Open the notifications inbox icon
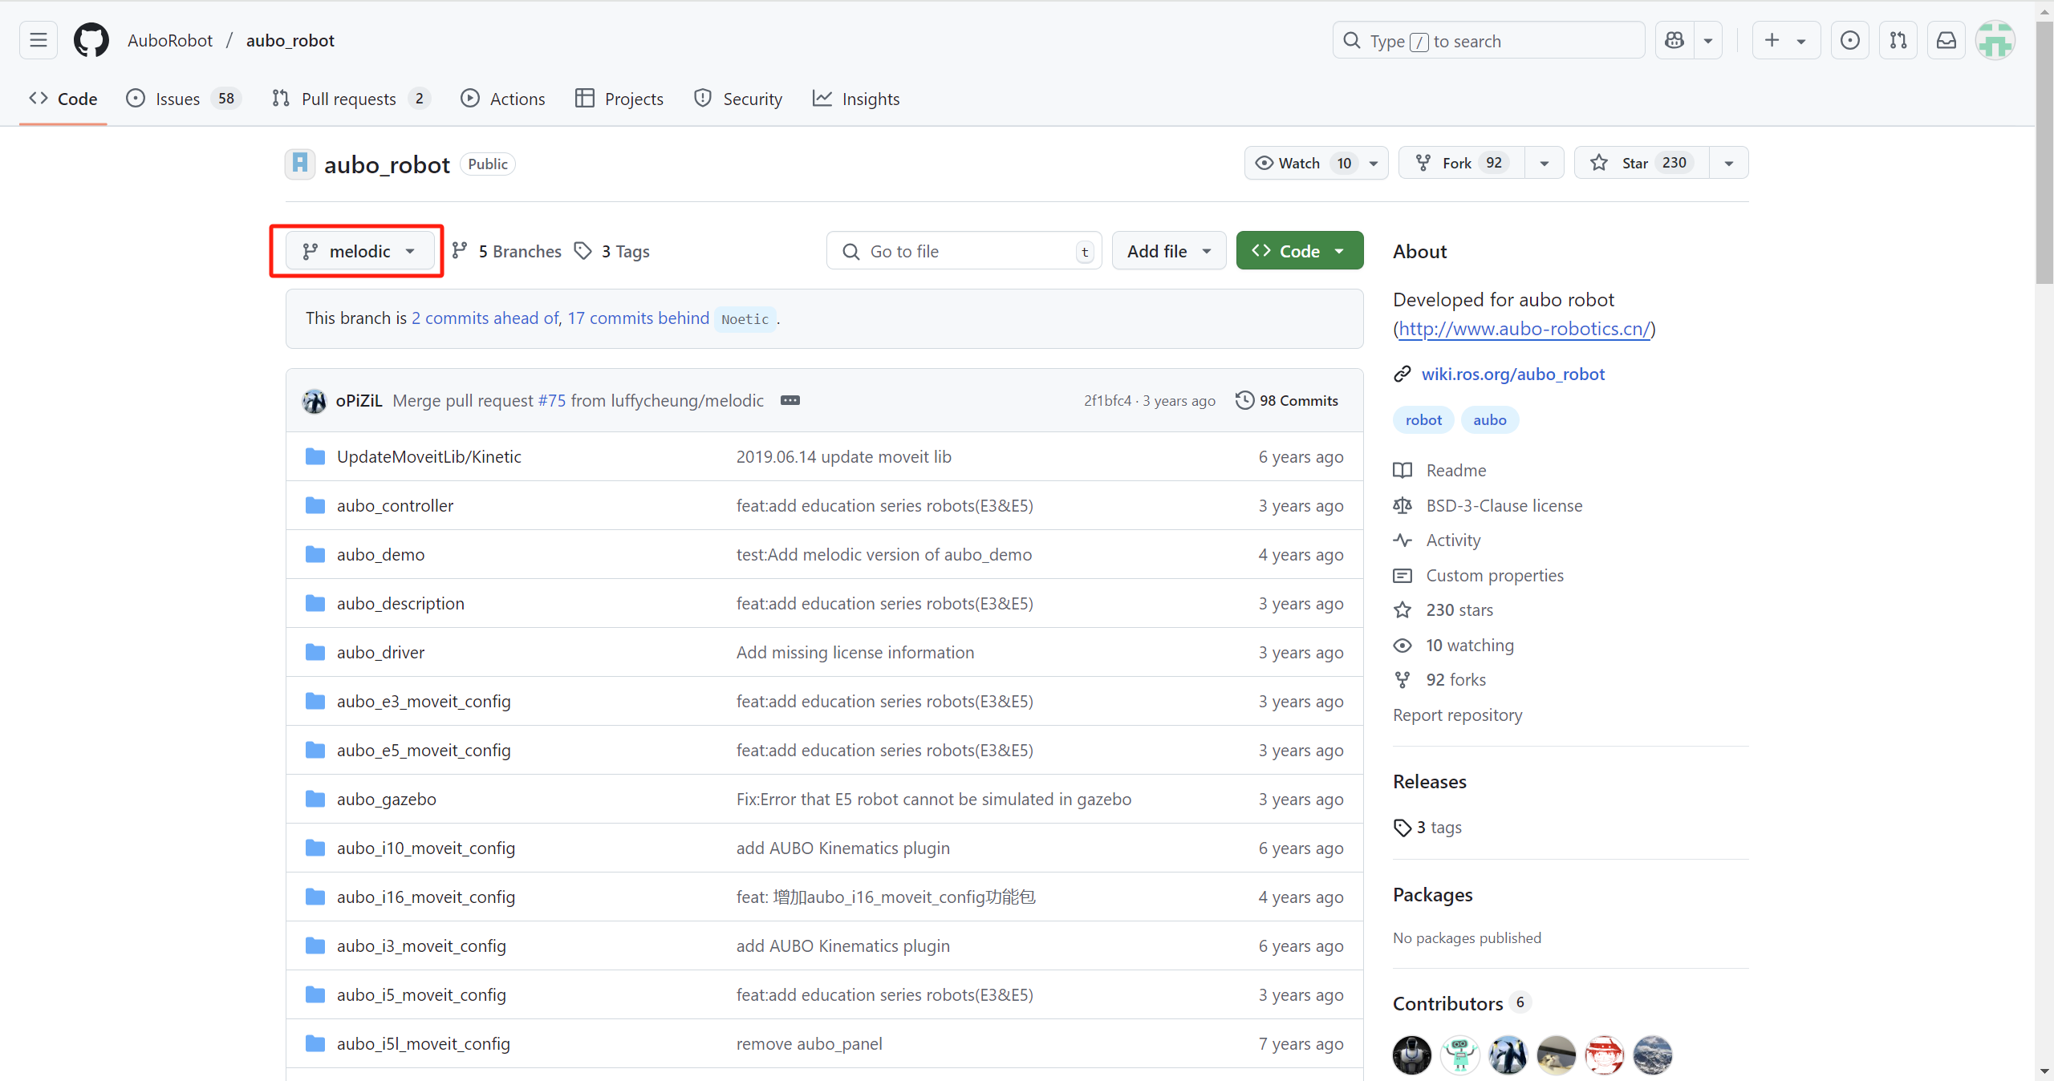This screenshot has width=2054, height=1081. [1946, 40]
